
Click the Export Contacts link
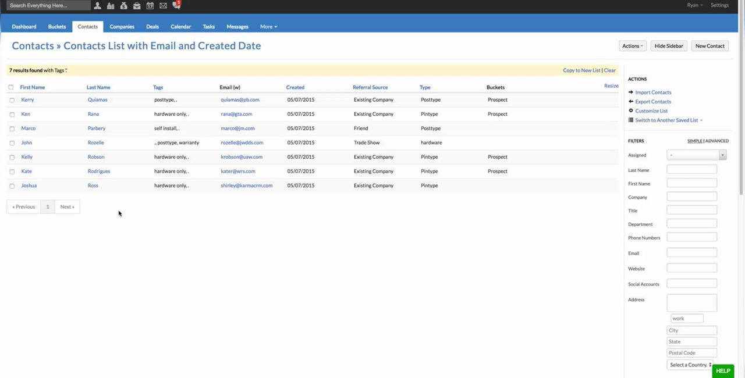point(653,102)
